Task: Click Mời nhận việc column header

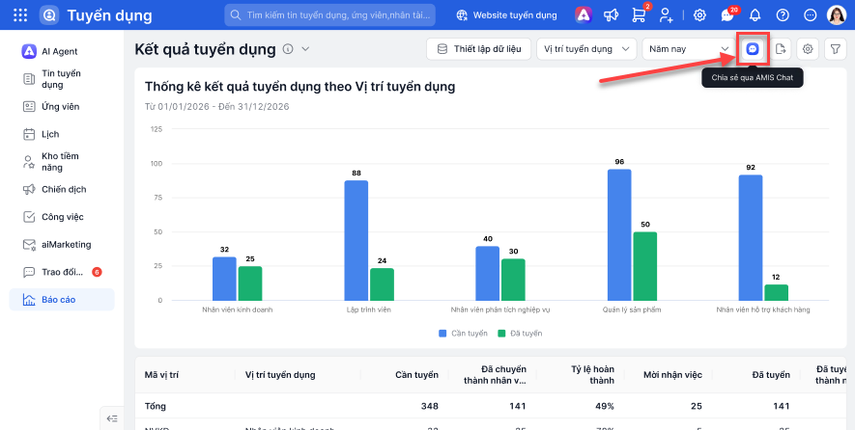Action: click(672, 375)
